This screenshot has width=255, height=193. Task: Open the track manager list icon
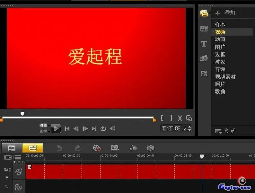17,157
